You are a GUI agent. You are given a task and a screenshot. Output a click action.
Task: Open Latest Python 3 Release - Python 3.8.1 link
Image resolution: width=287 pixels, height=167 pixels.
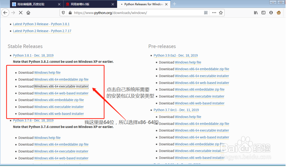[41, 24]
